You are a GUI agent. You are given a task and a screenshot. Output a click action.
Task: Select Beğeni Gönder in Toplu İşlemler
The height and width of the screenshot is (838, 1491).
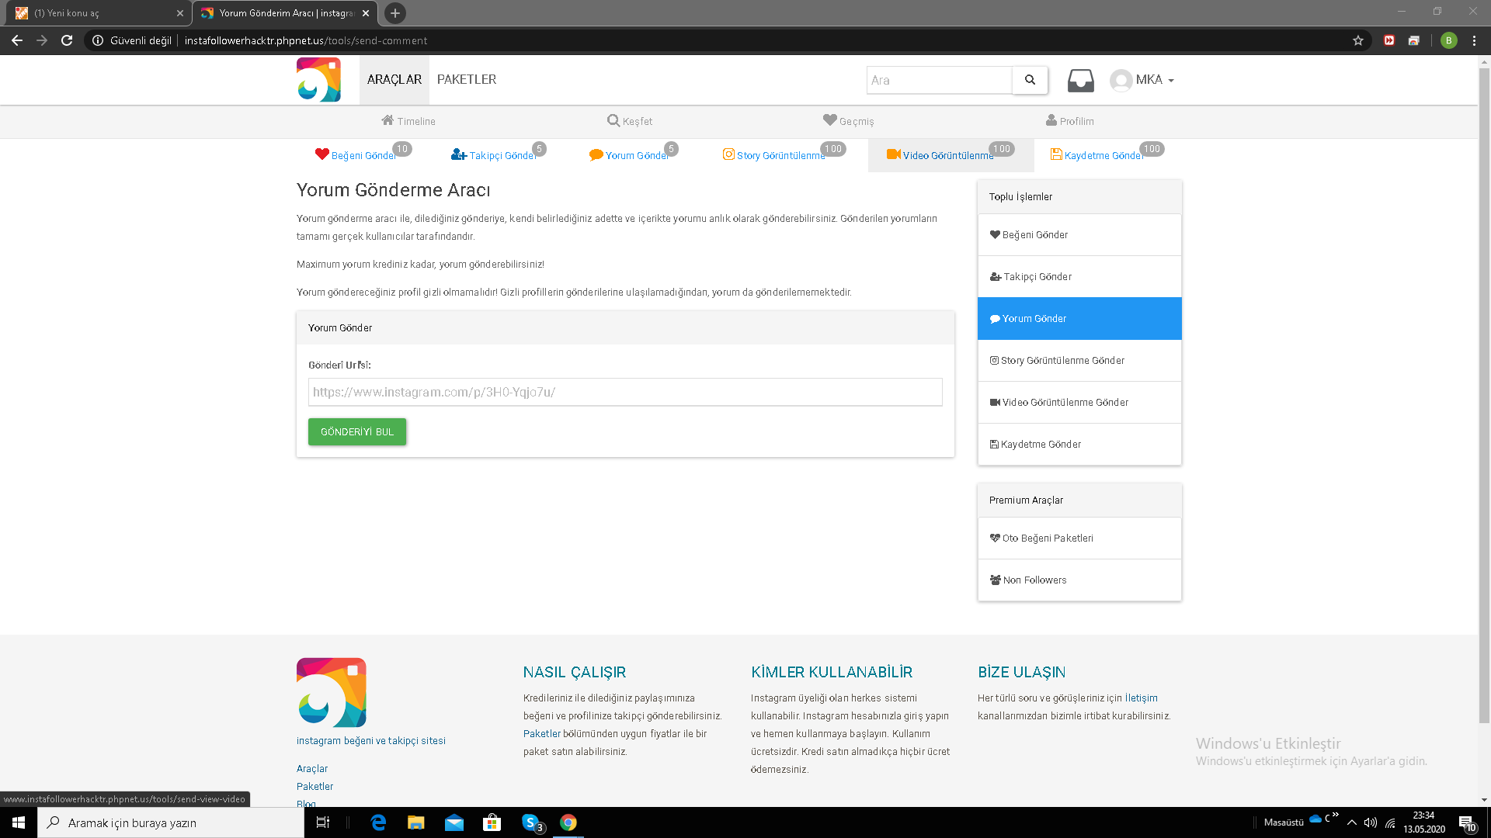(x=1079, y=235)
